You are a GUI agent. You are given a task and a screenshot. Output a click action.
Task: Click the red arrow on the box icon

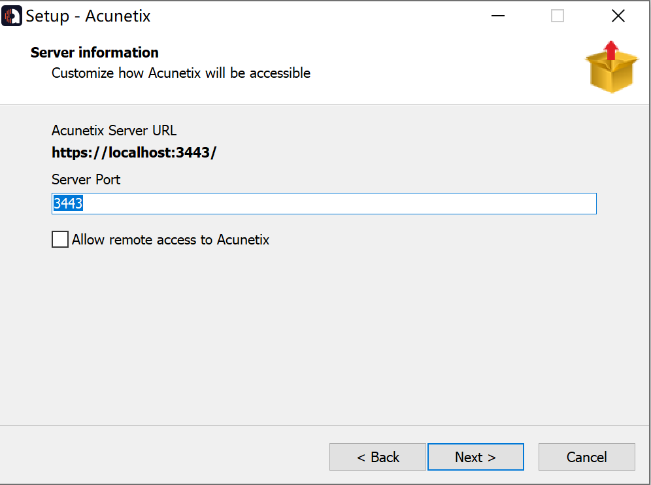click(610, 51)
